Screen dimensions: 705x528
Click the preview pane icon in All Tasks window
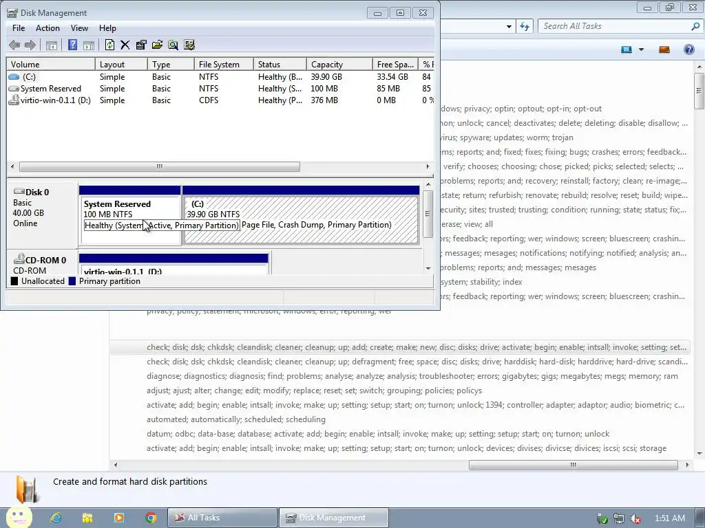[664, 49]
